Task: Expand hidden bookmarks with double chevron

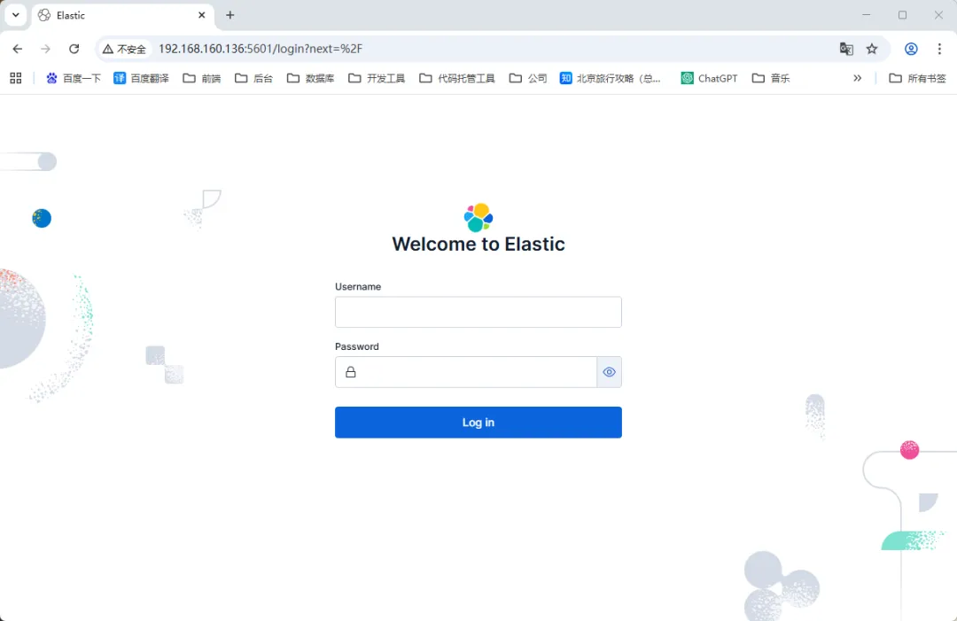Action: 858,78
